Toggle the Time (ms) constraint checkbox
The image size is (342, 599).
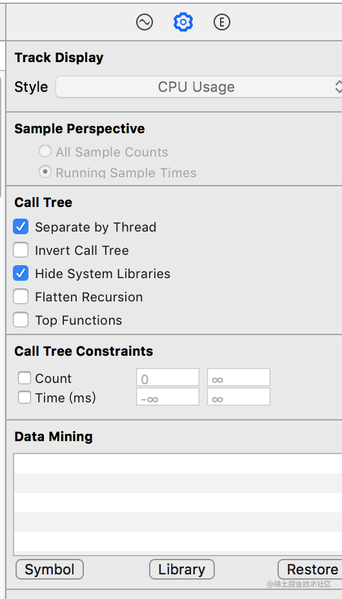click(x=25, y=398)
